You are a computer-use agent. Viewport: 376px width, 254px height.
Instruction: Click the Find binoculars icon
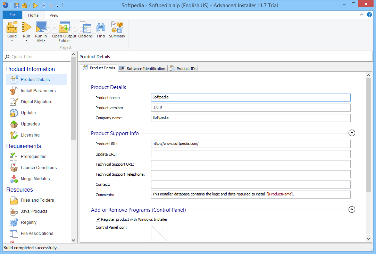(x=101, y=27)
